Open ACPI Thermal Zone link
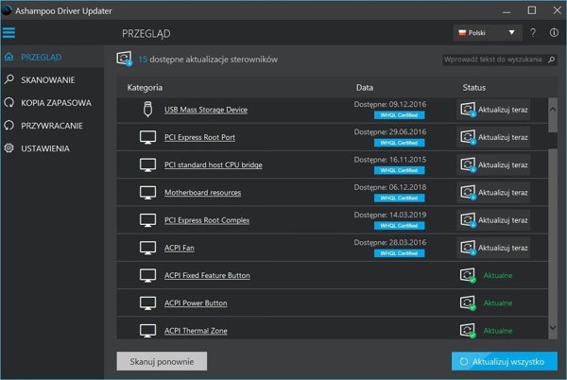This screenshot has height=380, width=567. [x=196, y=331]
